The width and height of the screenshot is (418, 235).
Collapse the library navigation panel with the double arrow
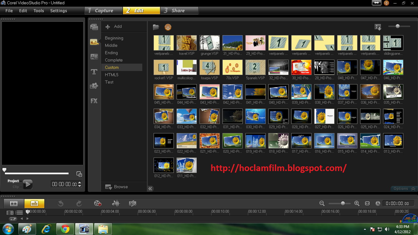pos(150,189)
